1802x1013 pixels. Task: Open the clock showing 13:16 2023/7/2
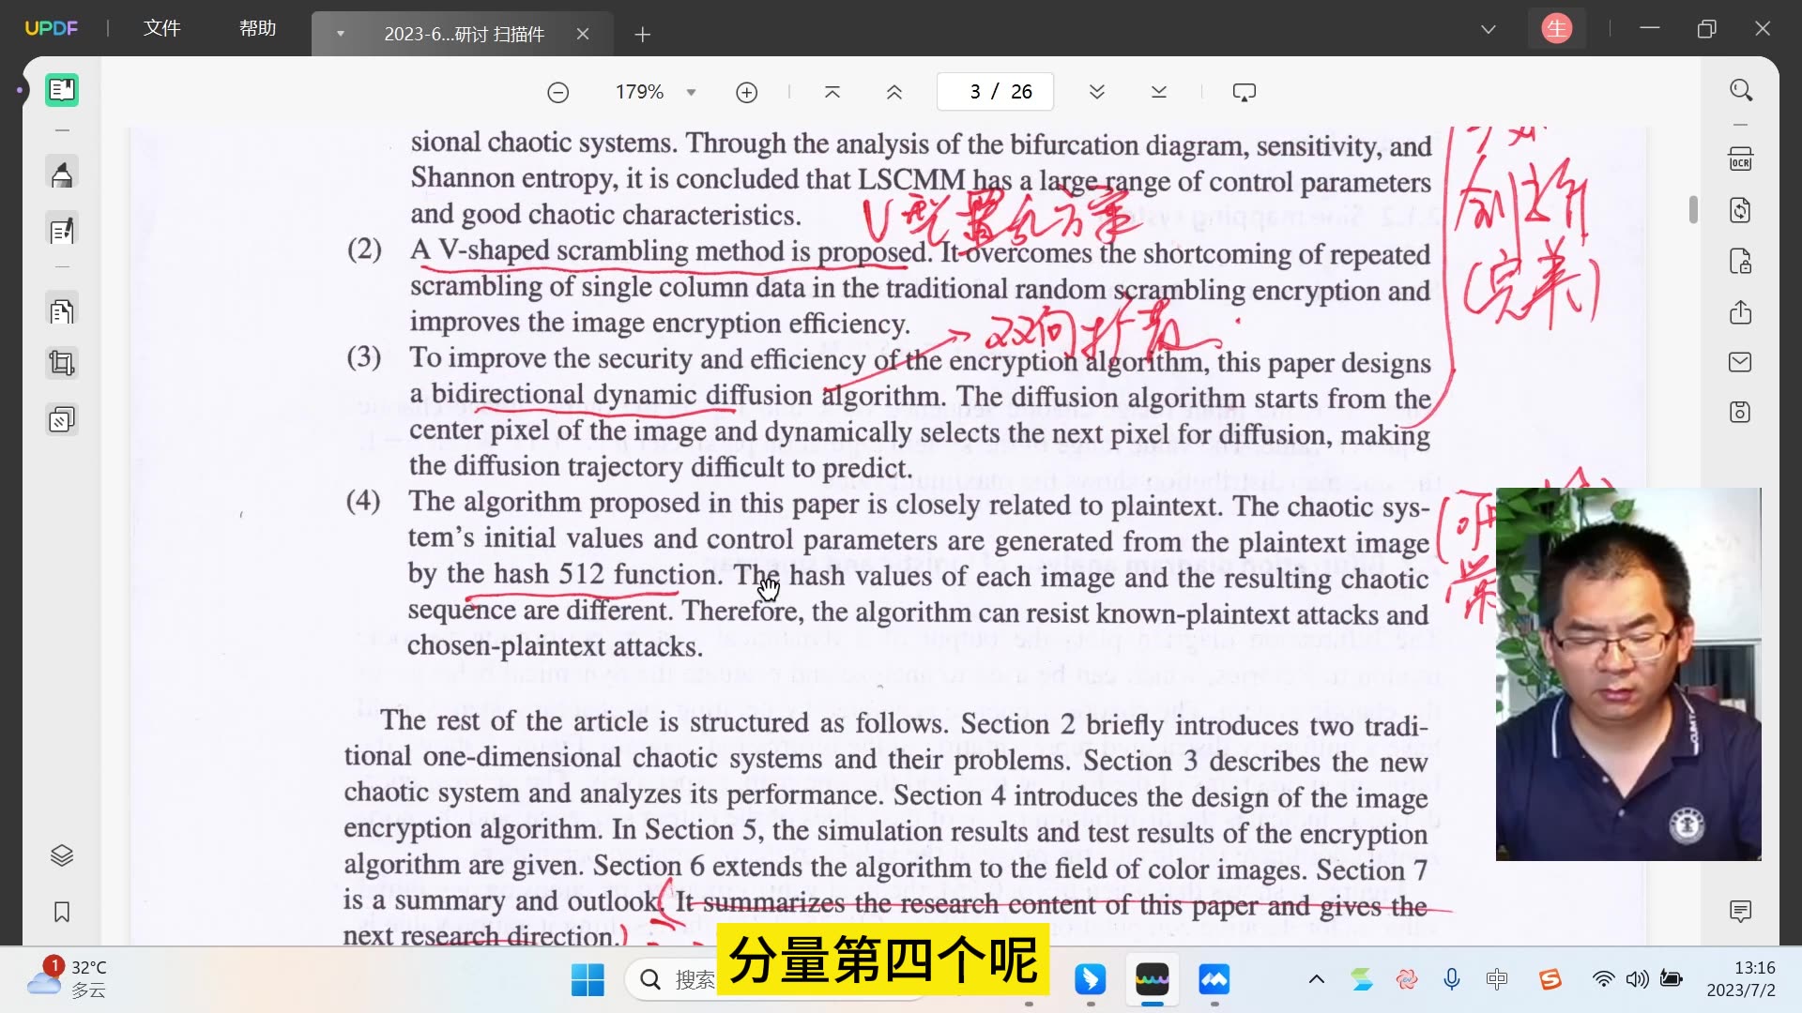point(1741,979)
